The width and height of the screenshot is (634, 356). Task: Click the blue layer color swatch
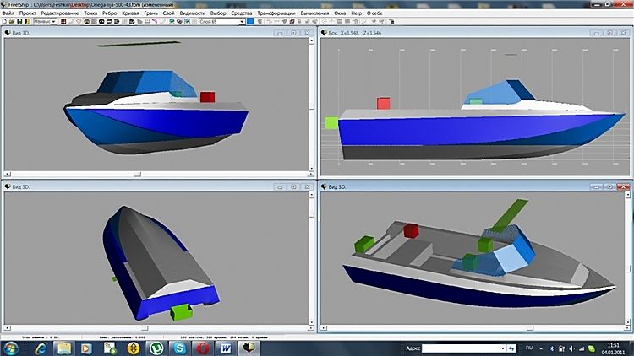tap(250, 21)
